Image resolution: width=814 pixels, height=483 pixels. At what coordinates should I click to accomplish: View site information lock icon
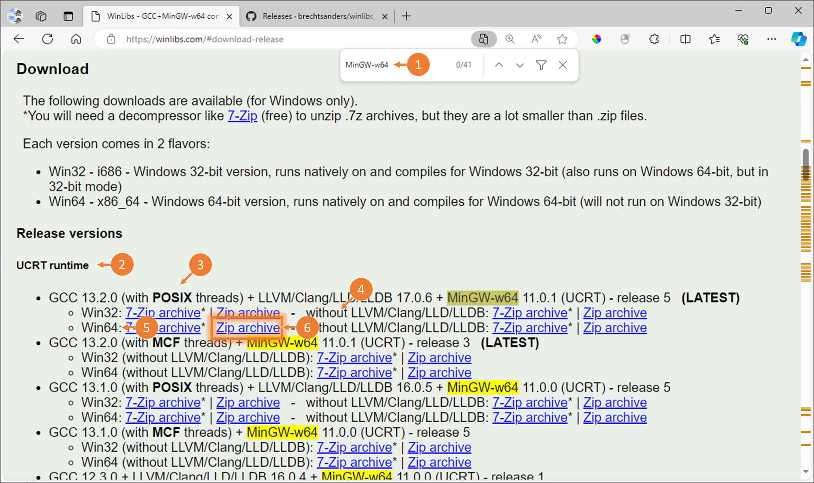(111, 39)
